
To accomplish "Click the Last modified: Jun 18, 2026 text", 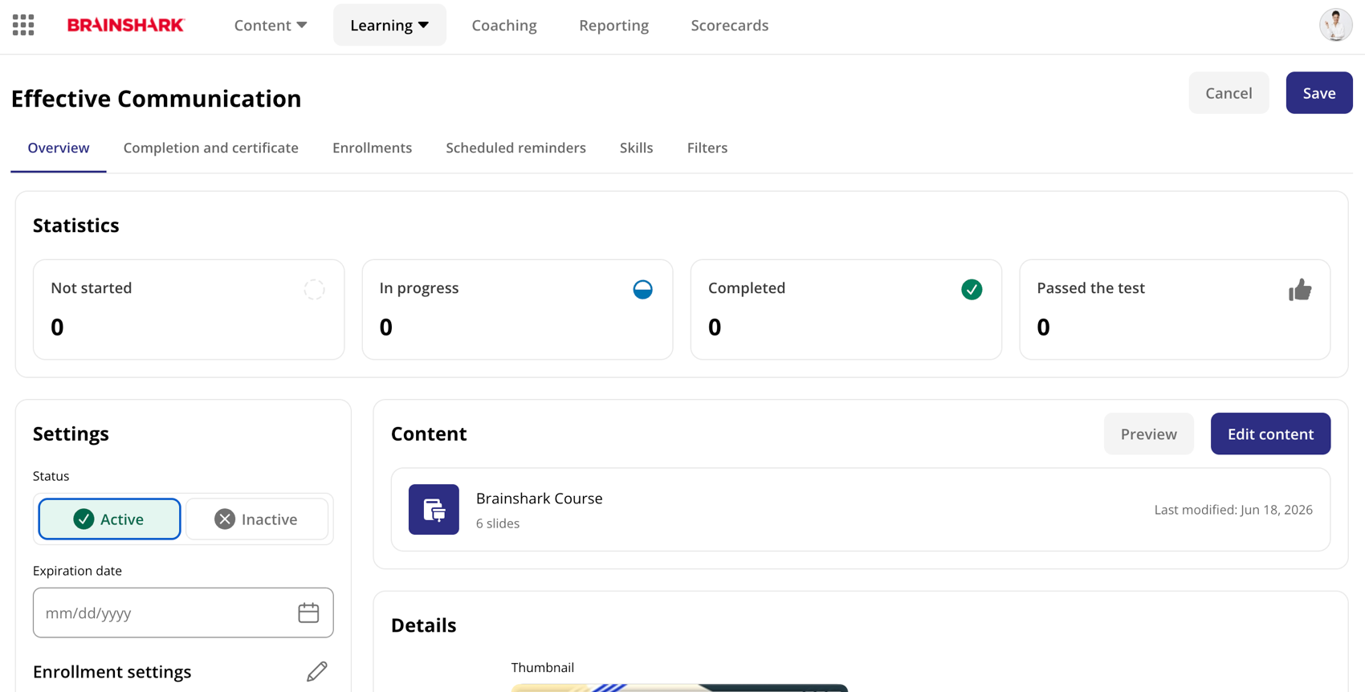I will point(1233,510).
